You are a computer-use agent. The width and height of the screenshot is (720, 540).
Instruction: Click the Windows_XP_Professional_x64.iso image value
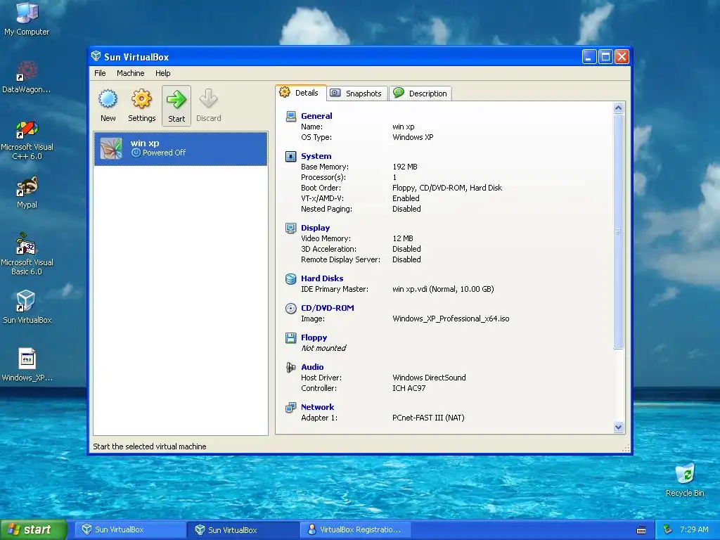coord(451,319)
